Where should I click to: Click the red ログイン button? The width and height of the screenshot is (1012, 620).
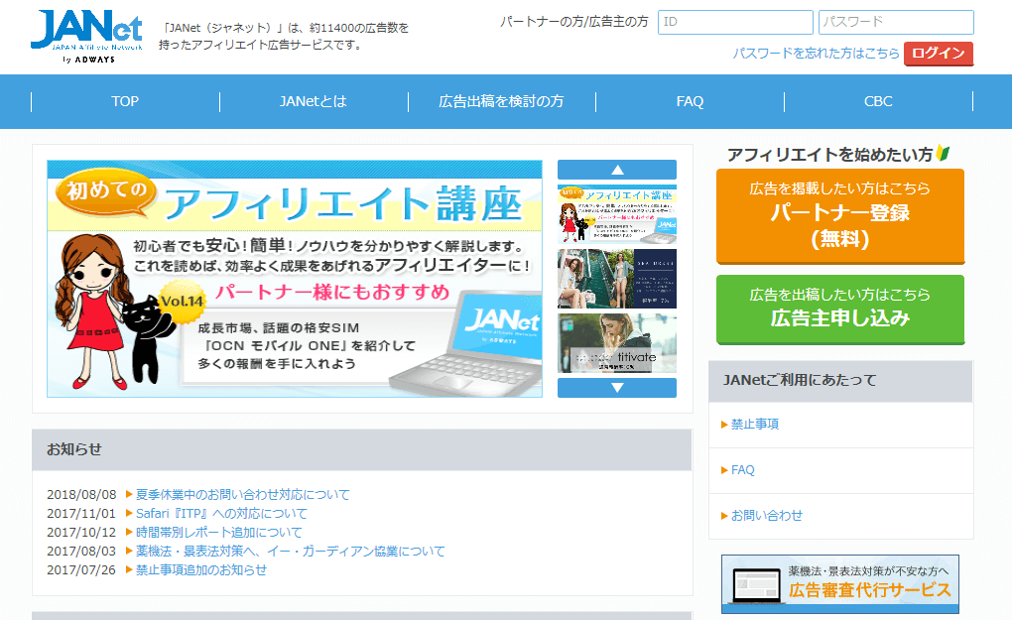click(939, 54)
